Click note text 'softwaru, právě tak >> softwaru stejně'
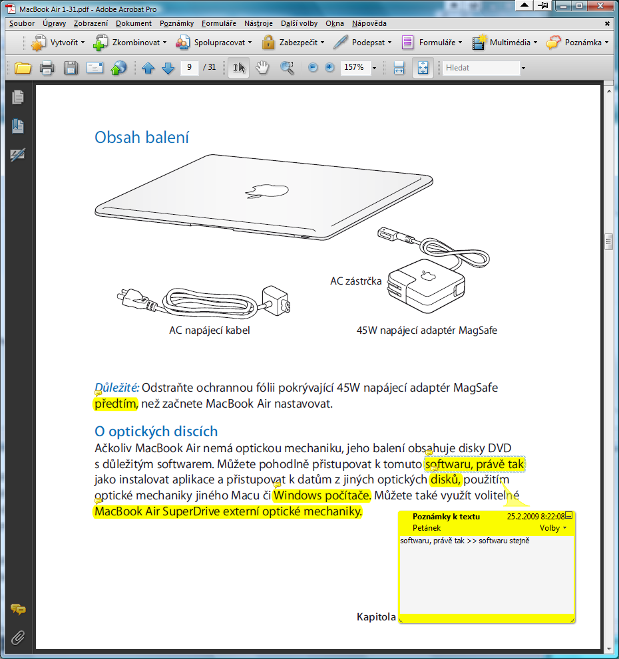 pos(465,541)
